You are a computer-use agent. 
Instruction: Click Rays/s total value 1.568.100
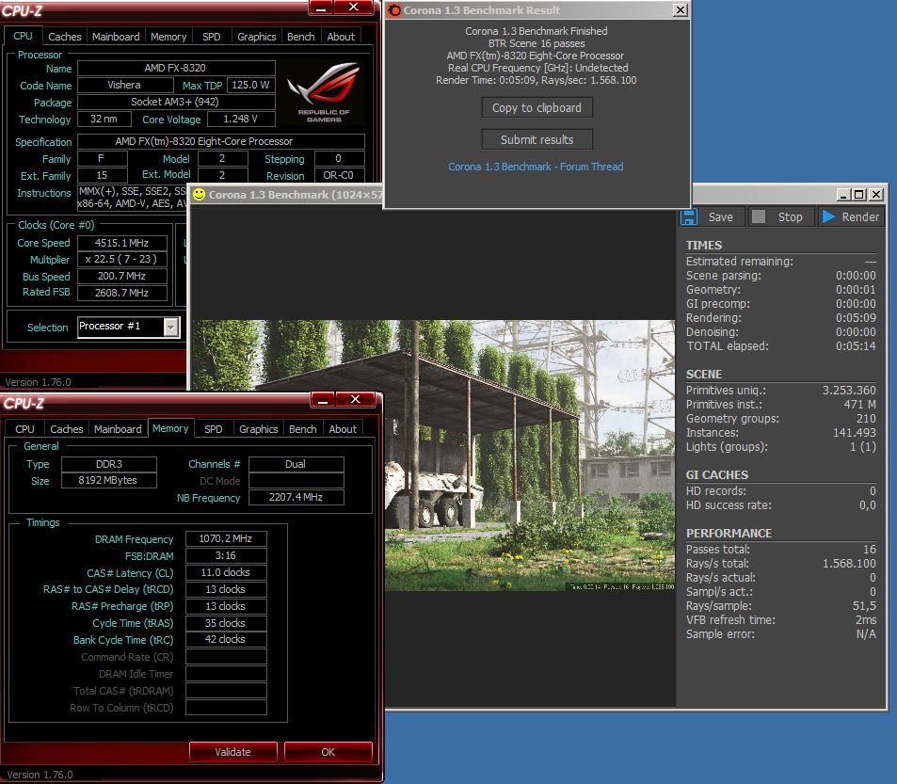tap(849, 563)
